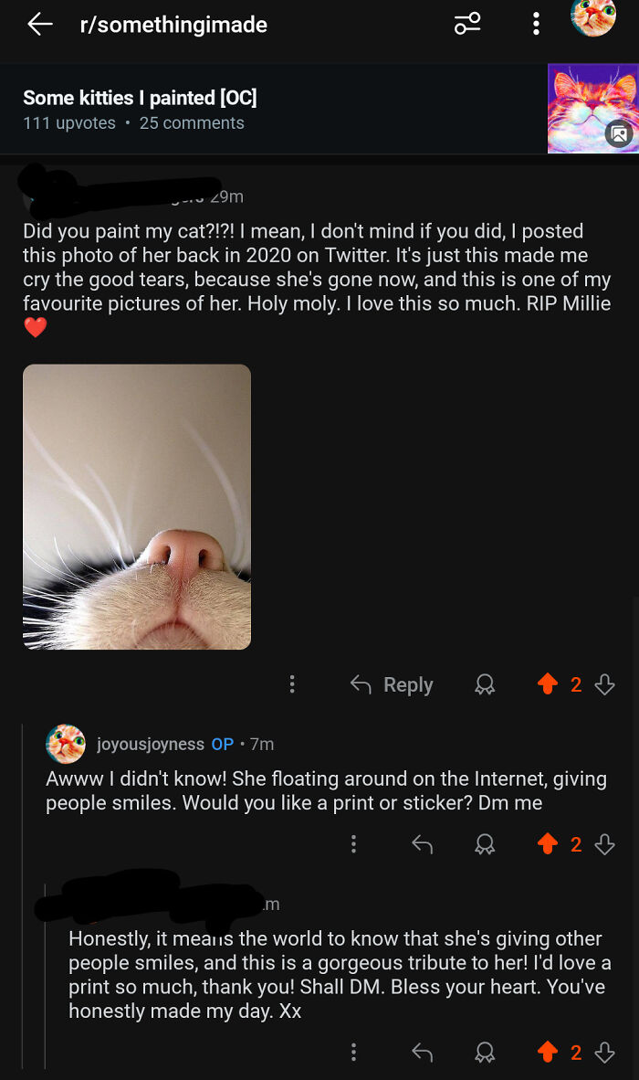Tap the award icon on joyousjoyness's comment
Image resolution: width=639 pixels, height=1080 pixels.
point(485,844)
